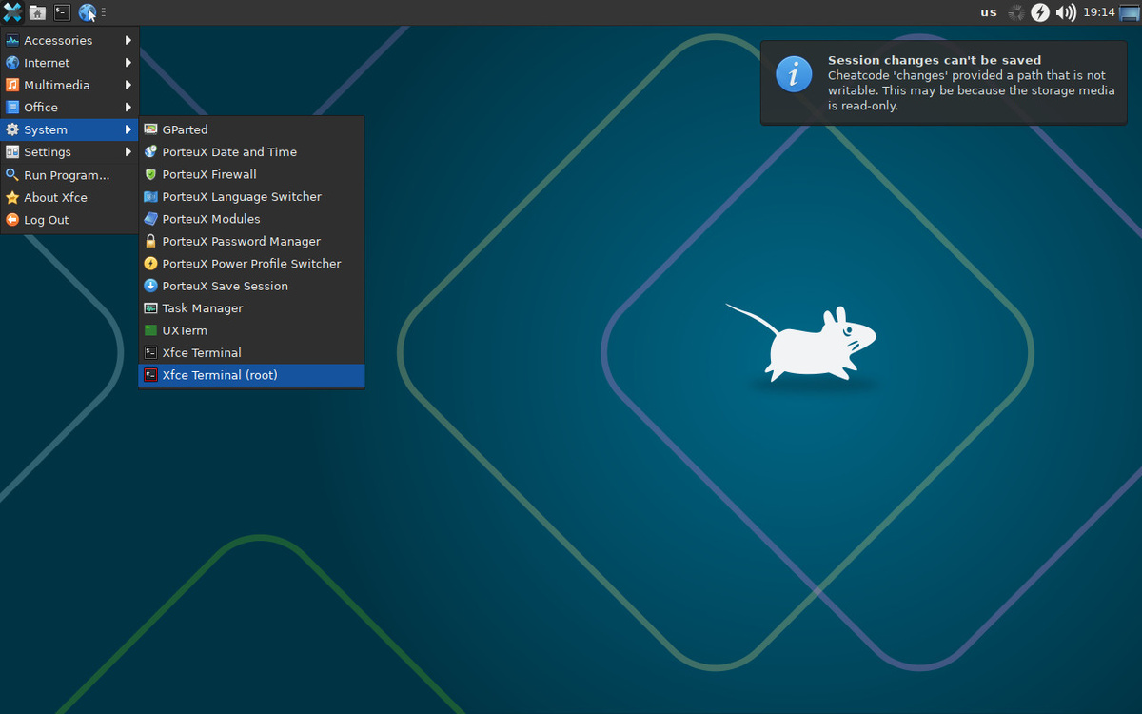Expand the Multimedia submenu
The width and height of the screenshot is (1142, 714).
tap(69, 85)
